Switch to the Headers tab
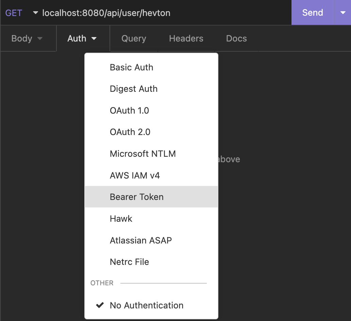Image resolution: width=351 pixels, height=321 pixels. [x=186, y=38]
